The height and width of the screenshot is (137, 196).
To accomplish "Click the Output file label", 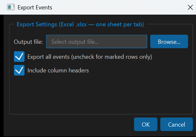I will click(x=28, y=42).
